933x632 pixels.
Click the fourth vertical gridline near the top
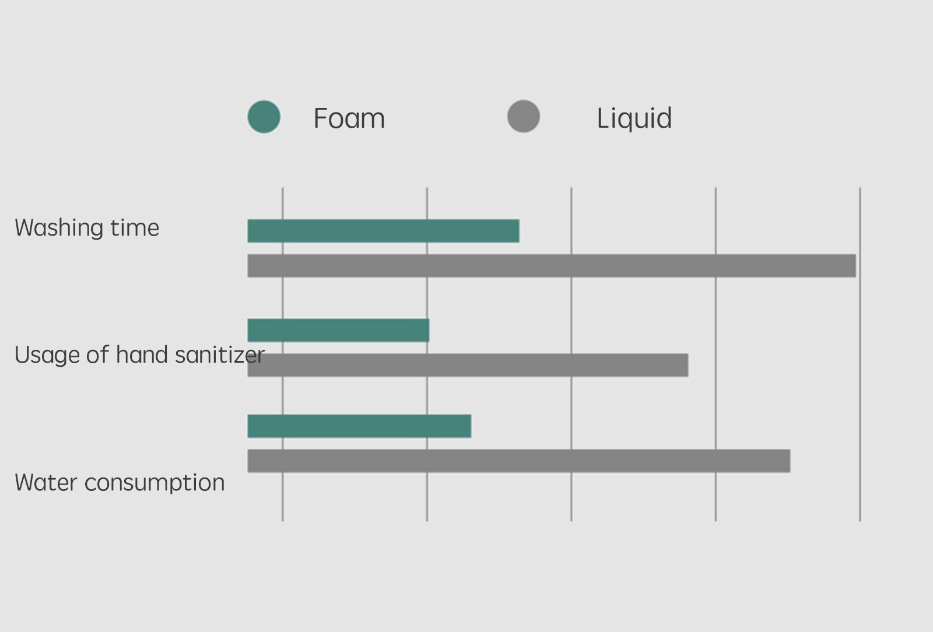pos(715,204)
